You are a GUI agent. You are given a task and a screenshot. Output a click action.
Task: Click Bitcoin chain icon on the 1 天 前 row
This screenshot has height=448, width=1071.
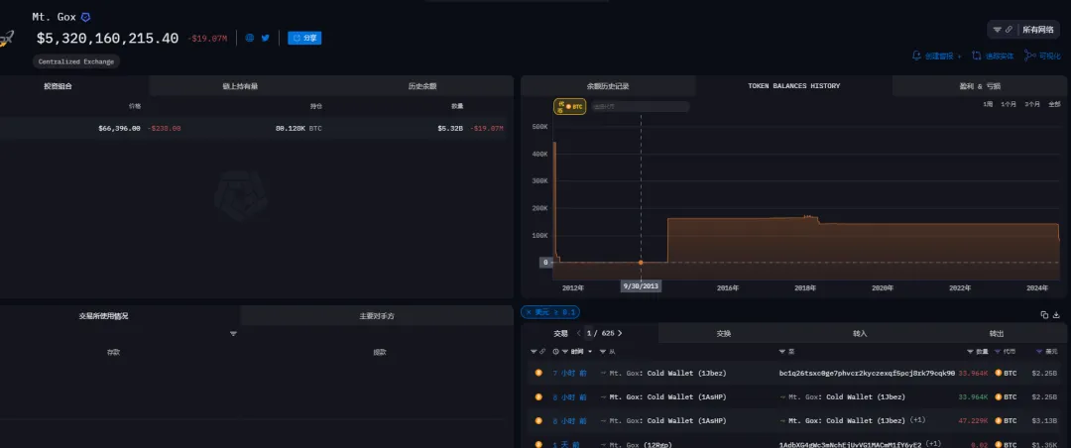pyautogui.click(x=538, y=444)
